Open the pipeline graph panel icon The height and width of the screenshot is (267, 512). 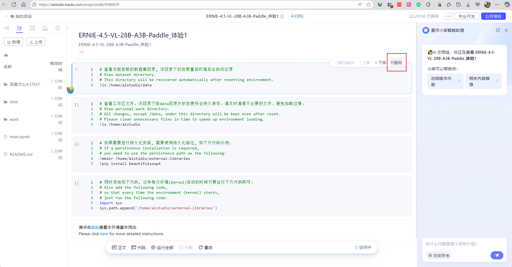(32, 28)
